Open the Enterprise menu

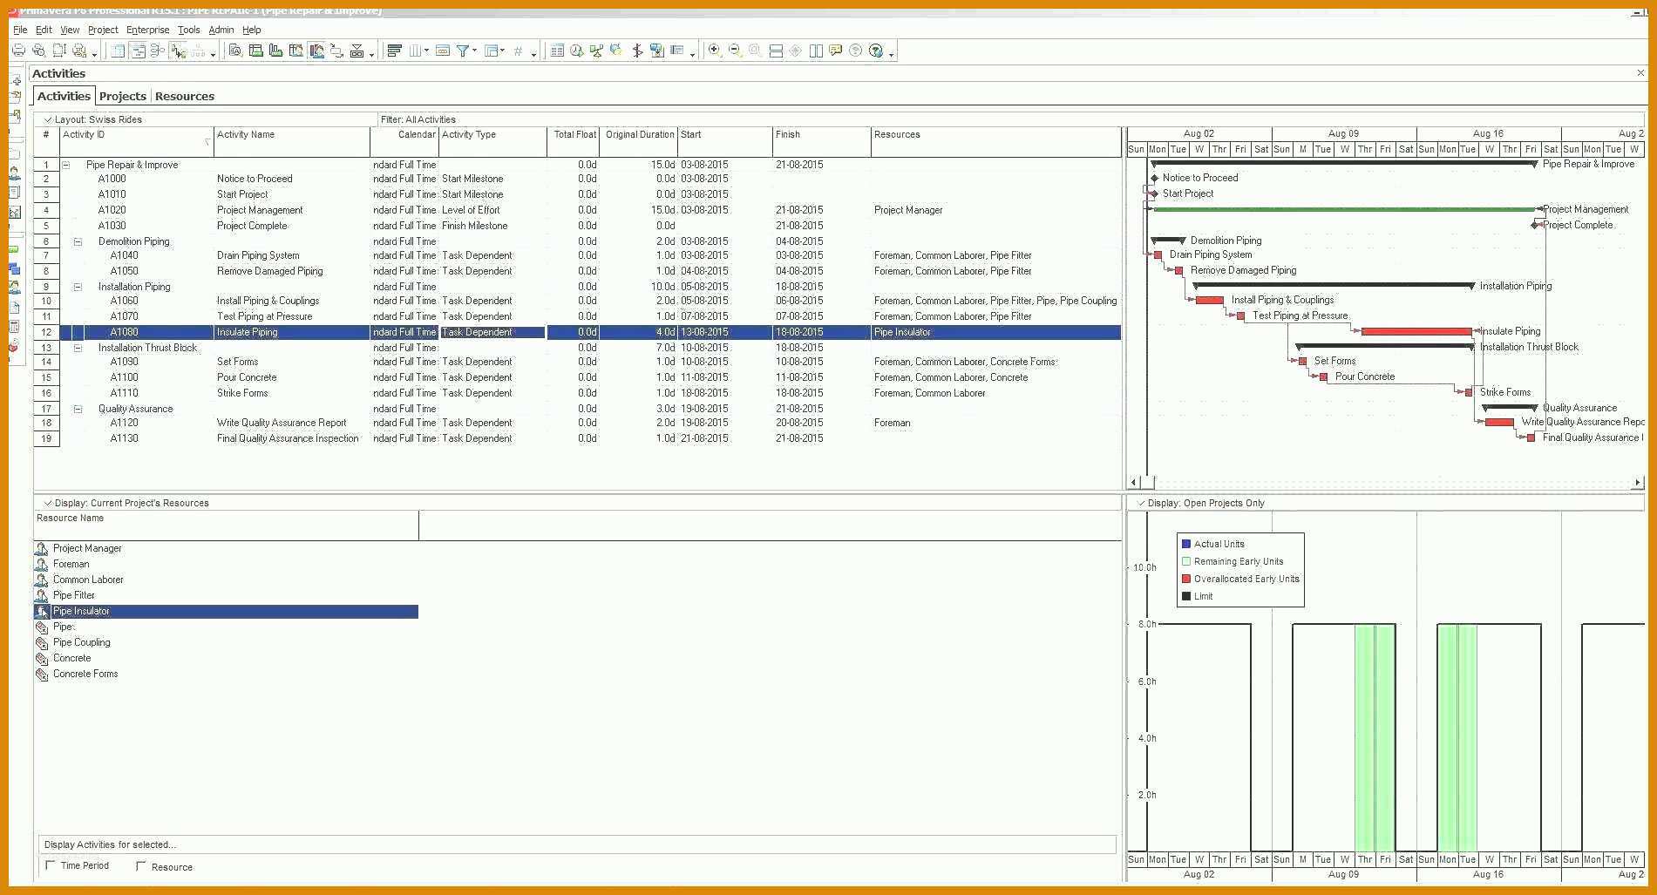(147, 30)
